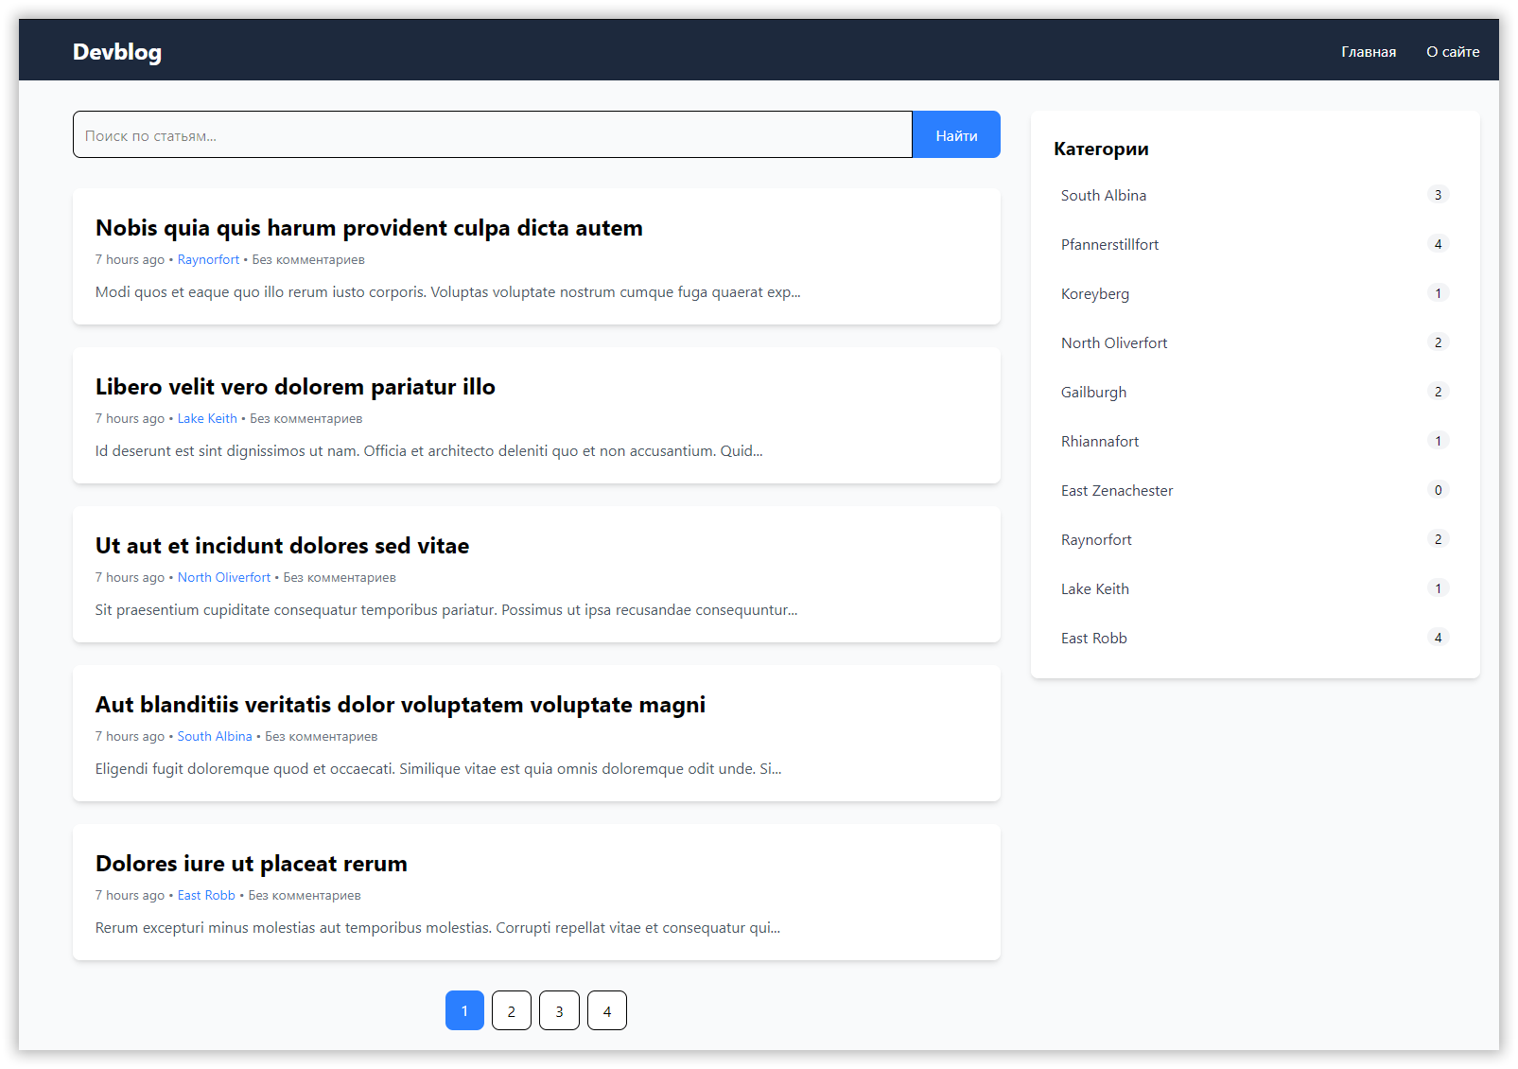Choose East Zenachester category in sidebar

(1116, 491)
